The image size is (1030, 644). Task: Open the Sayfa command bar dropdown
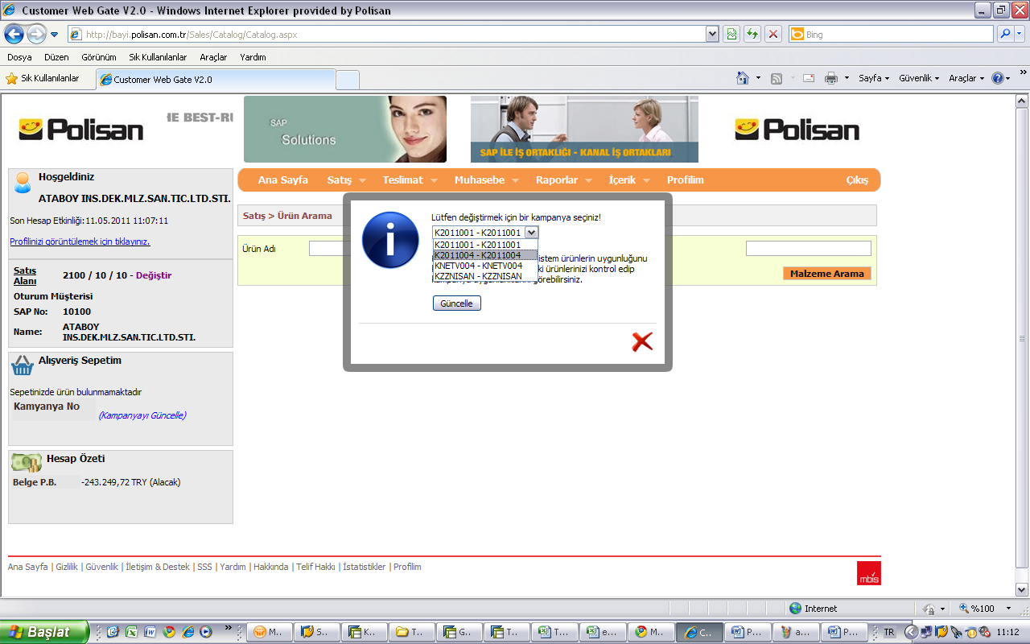click(874, 78)
